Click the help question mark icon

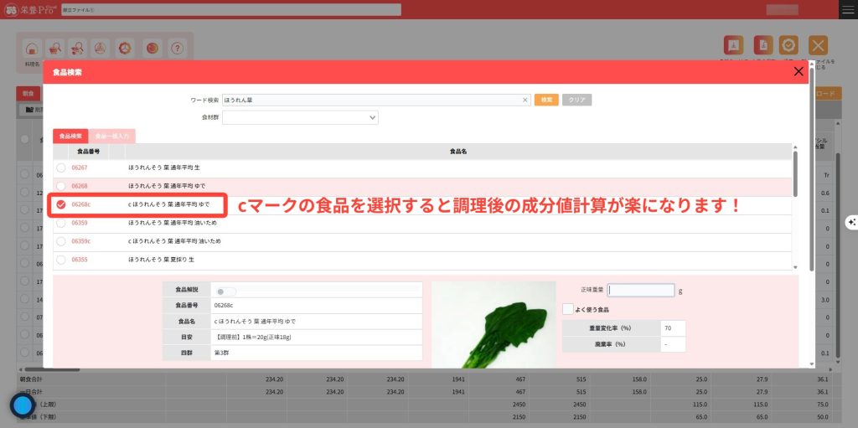(x=177, y=49)
